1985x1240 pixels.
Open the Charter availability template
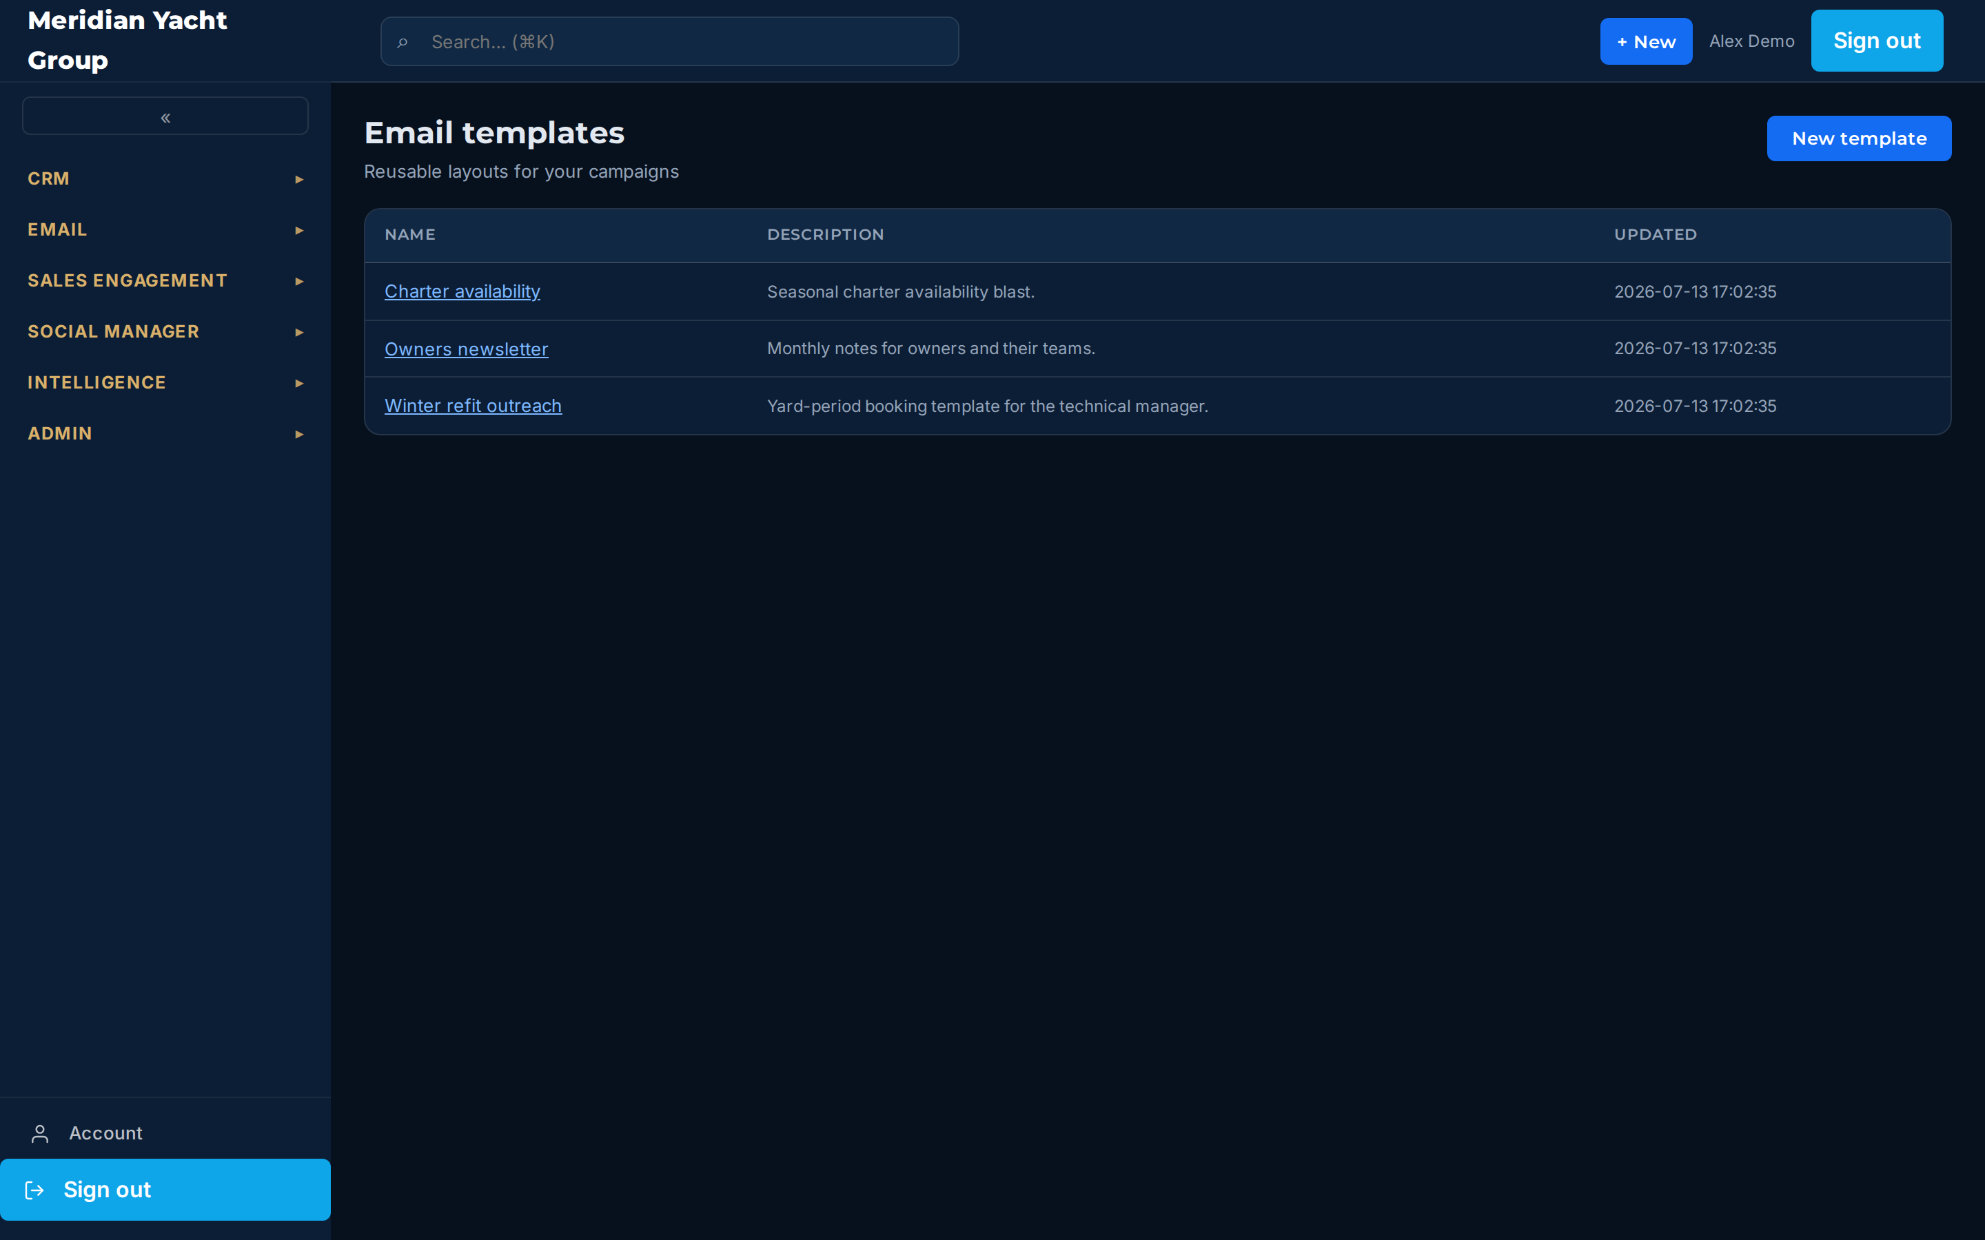462,291
